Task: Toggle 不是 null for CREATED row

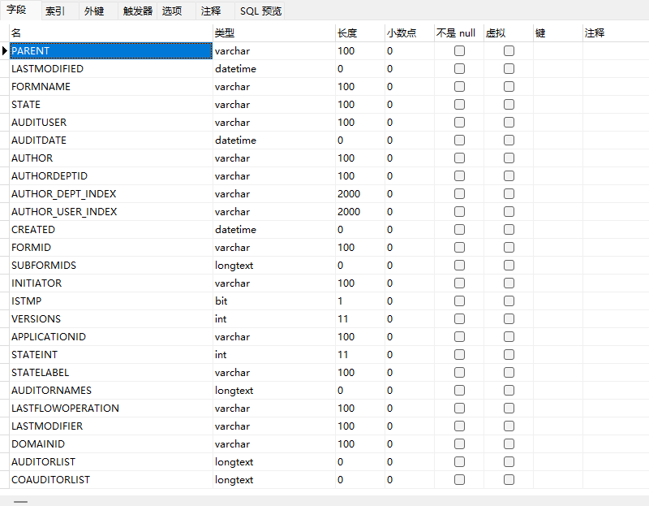Action: pyautogui.click(x=459, y=230)
